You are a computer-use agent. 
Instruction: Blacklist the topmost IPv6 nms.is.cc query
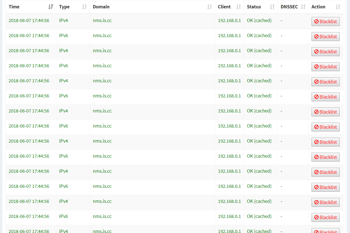point(325,37)
